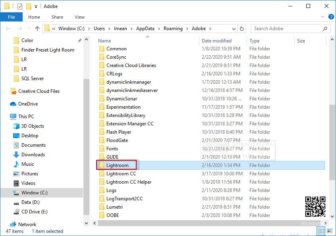Viewport: 336px width, 236px height.
Task: Select the dynamiclinkmediaserver folder
Action: pyautogui.click(x=132, y=90)
